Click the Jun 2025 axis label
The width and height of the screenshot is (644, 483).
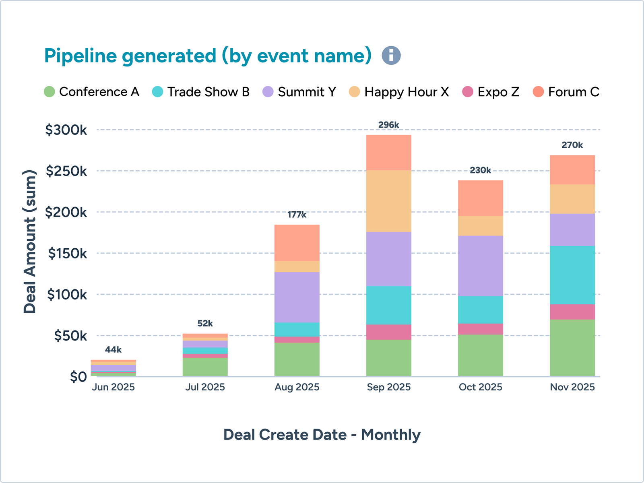click(114, 387)
